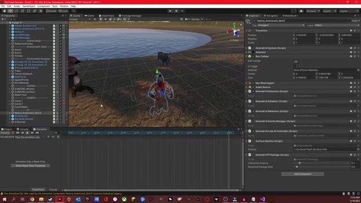361x203 pixels.
Task: Open the Tag dropdown in Inspector
Action: tap(281, 25)
